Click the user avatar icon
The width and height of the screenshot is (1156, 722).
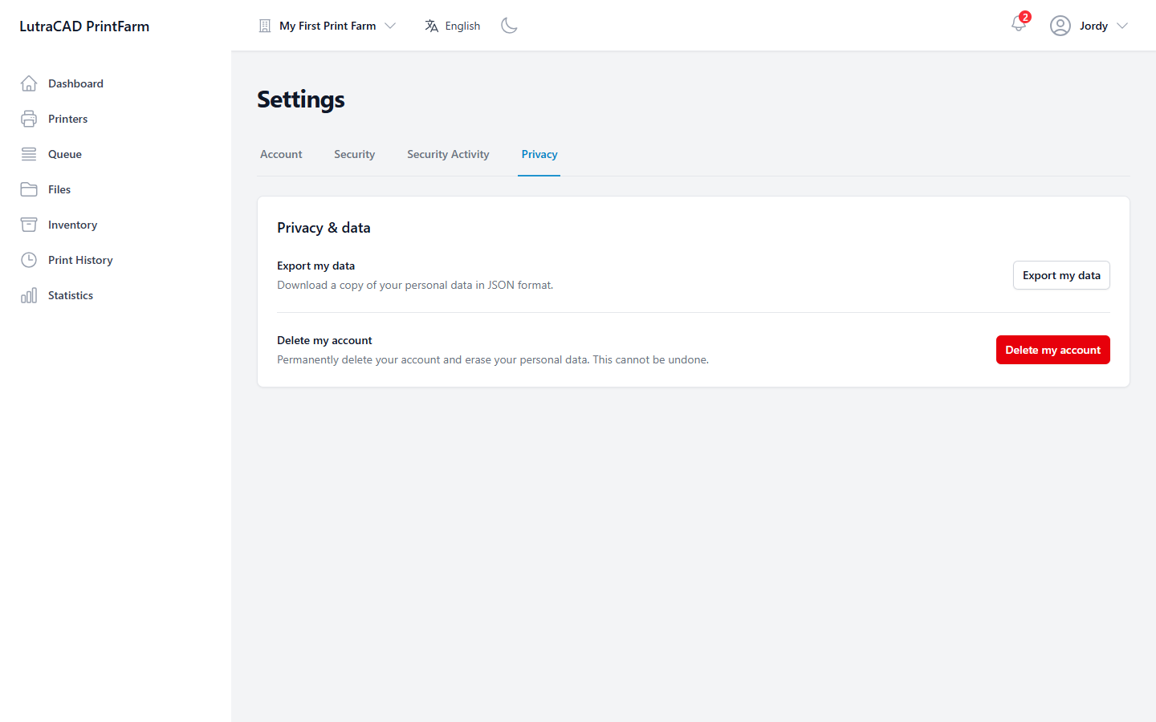coord(1060,26)
